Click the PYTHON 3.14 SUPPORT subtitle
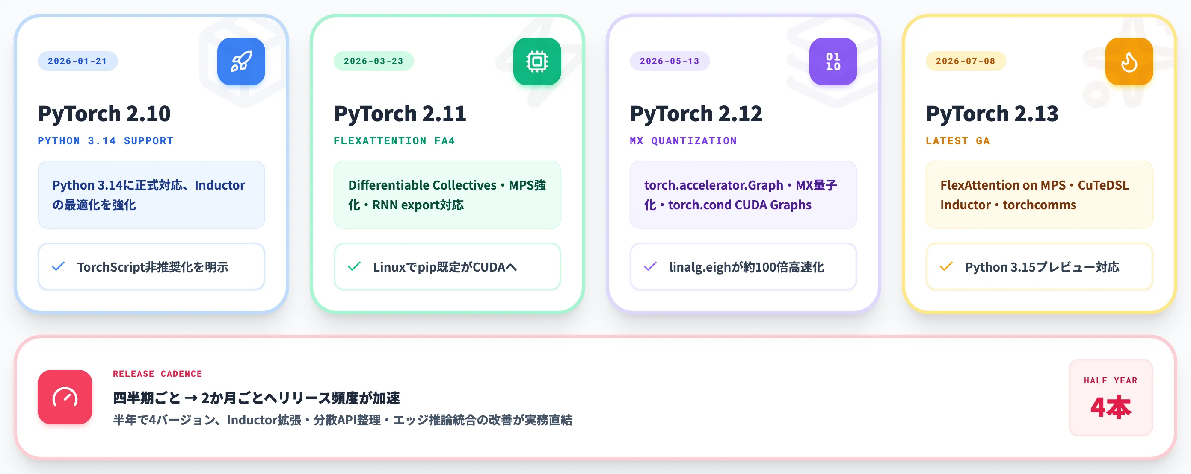1191x474 pixels. pyautogui.click(x=105, y=141)
